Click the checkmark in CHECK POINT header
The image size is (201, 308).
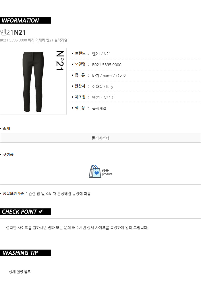(x=40, y=211)
